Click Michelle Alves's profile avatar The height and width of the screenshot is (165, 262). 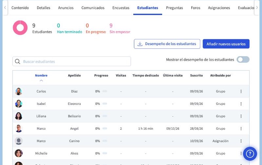(x=19, y=153)
